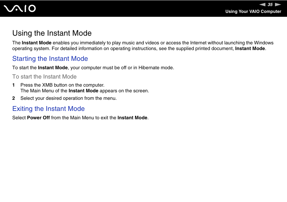This screenshot has width=287, height=202.
Task: Click page number 35
Action: coord(270,4)
